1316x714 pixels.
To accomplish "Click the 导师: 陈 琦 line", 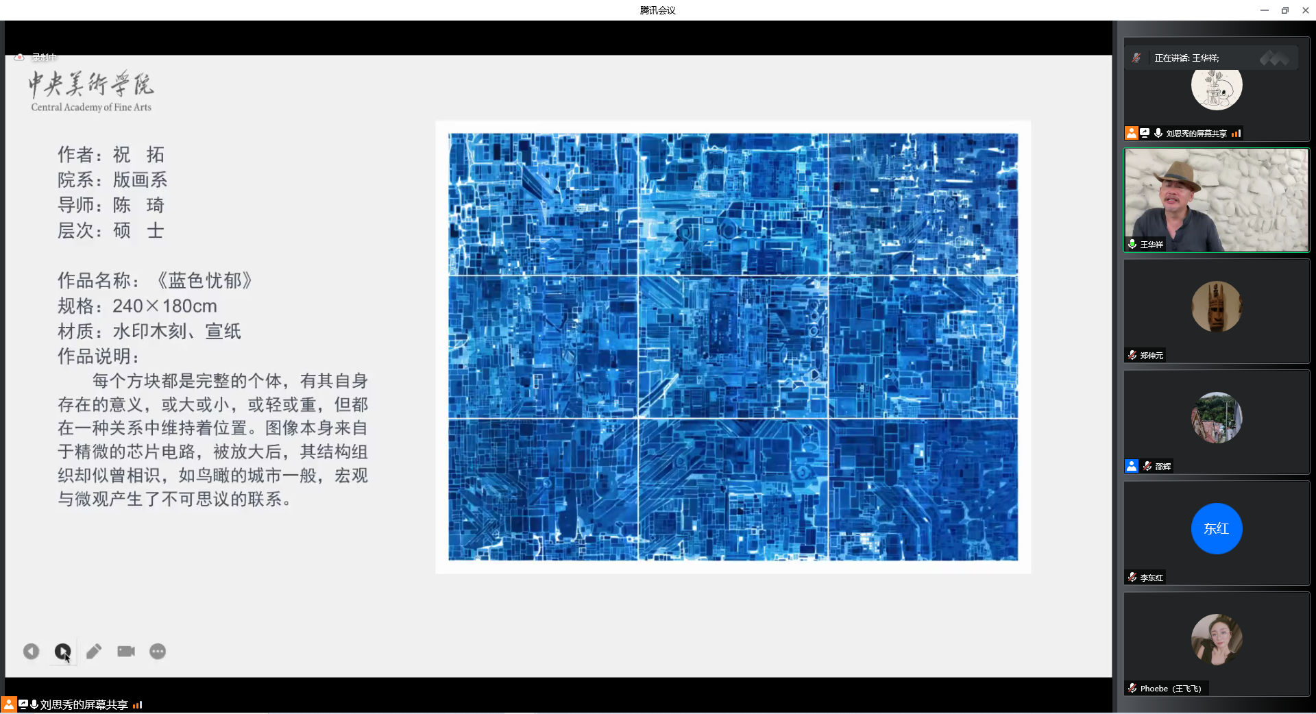I will (x=111, y=205).
